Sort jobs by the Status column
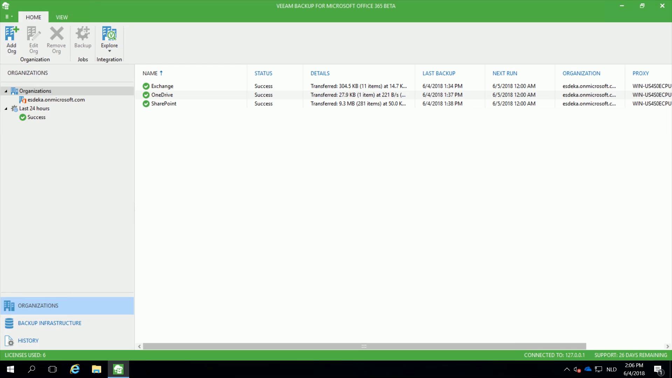 pos(263,73)
